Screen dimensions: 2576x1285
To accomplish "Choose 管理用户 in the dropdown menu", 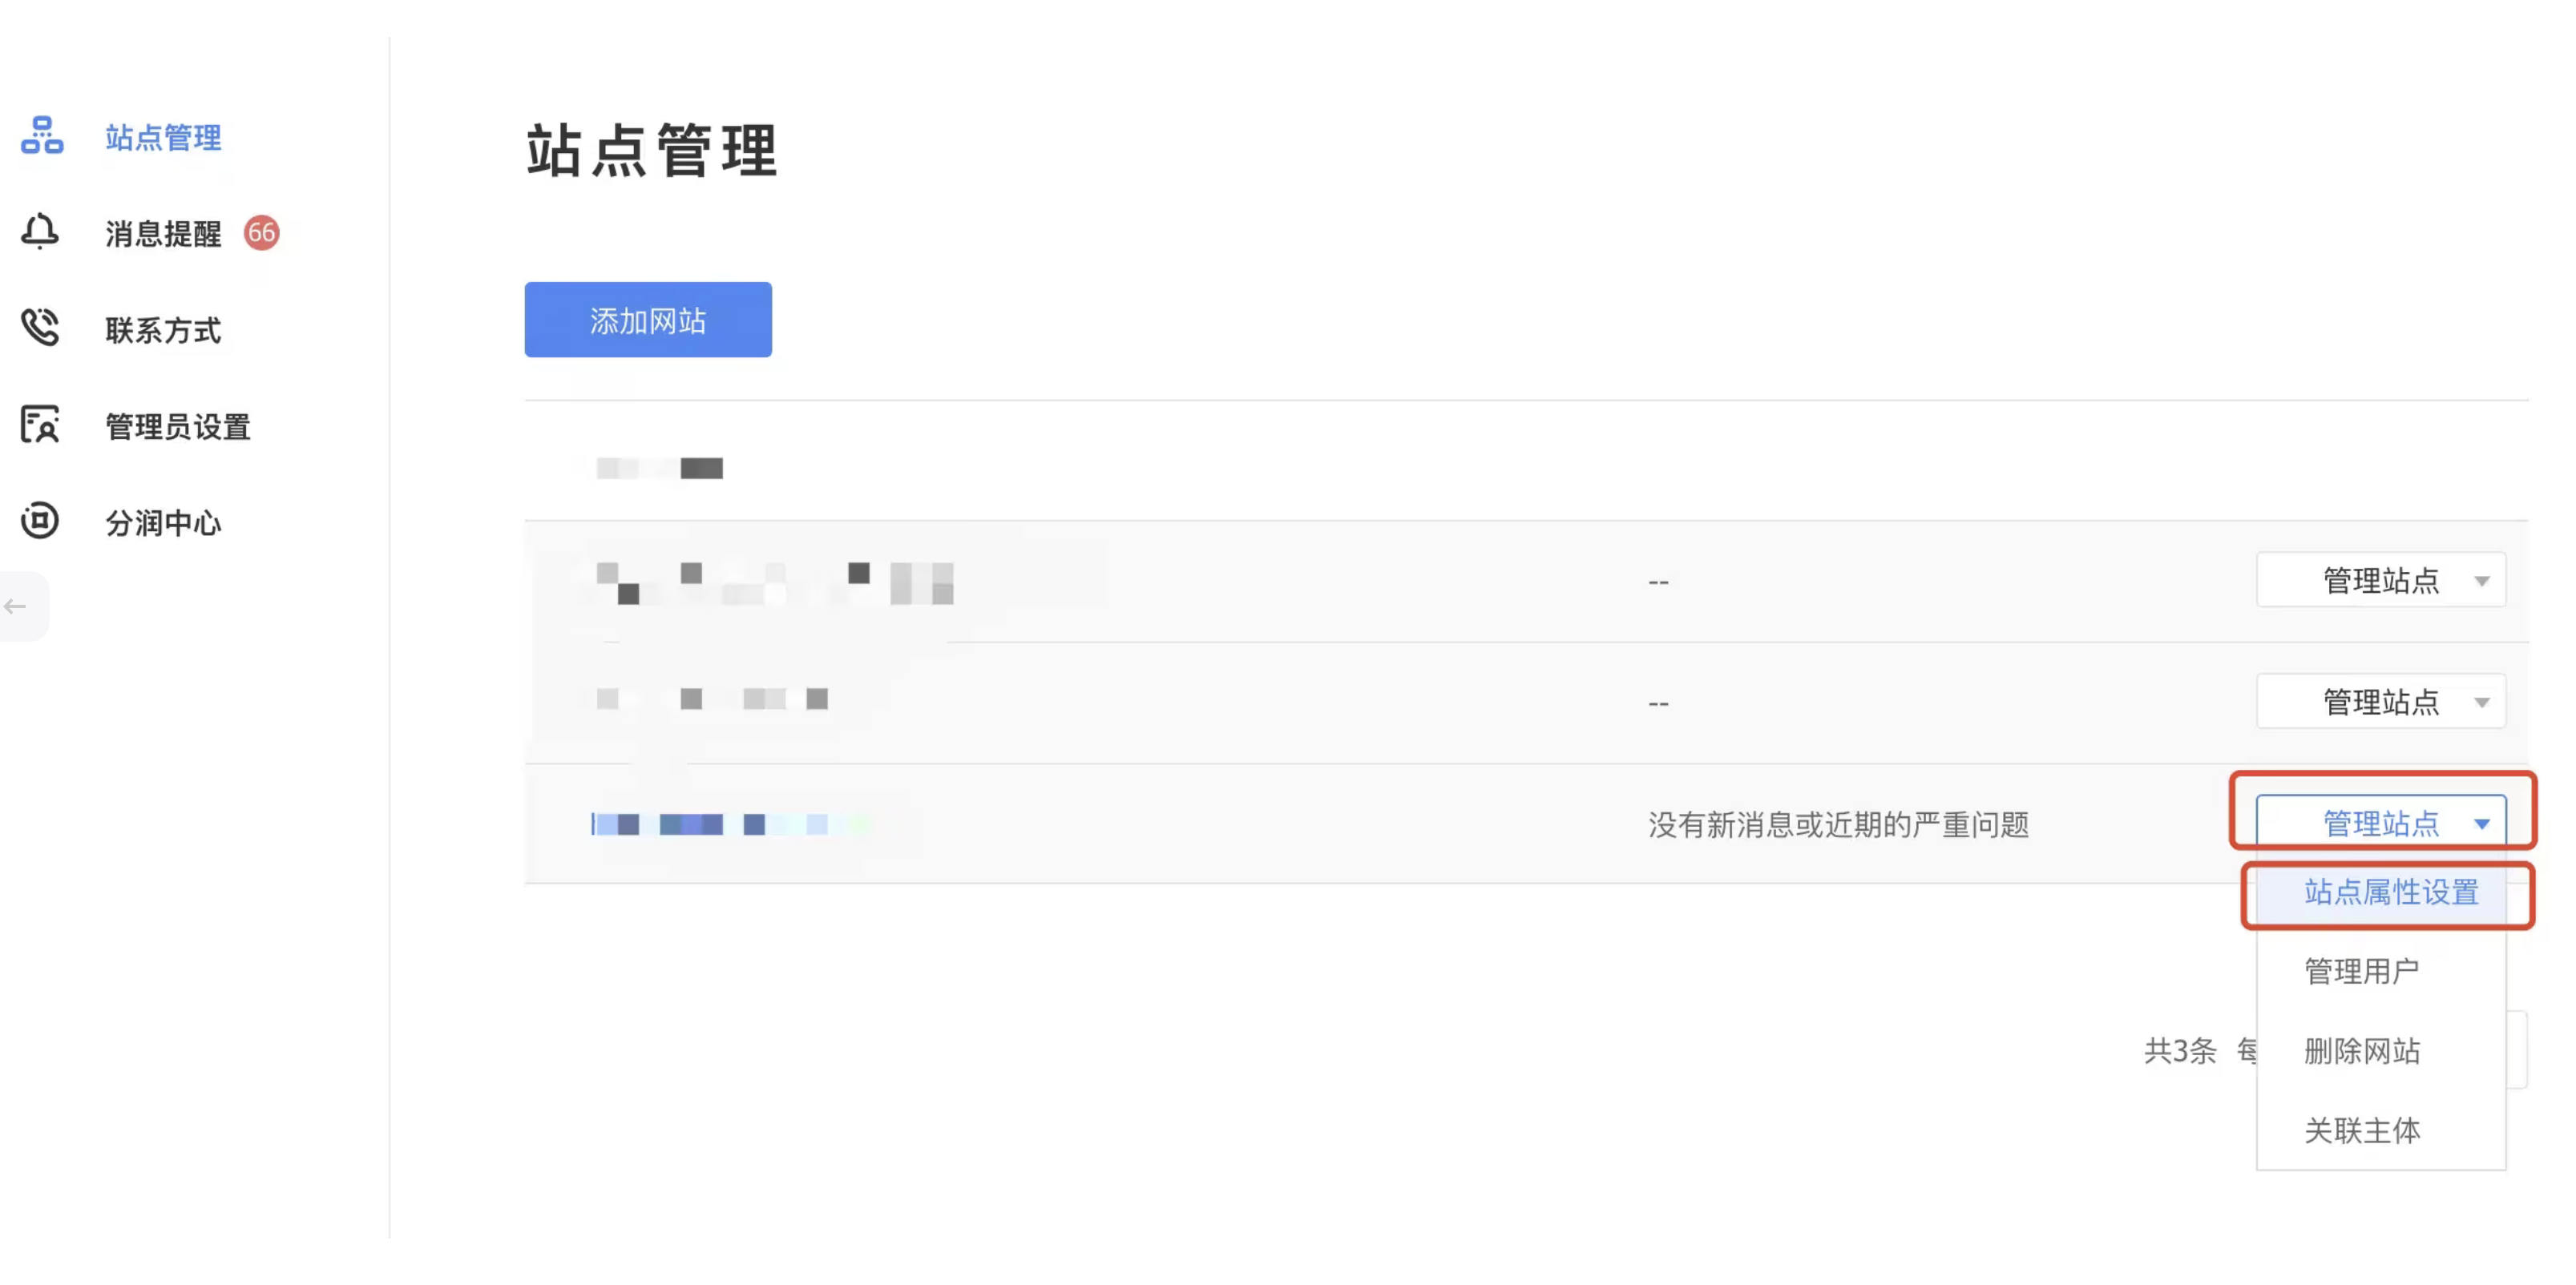I will (x=2364, y=969).
